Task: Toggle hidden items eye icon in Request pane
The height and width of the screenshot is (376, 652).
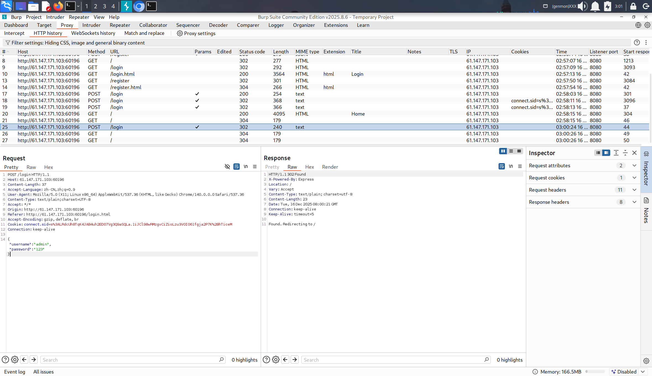Action: click(x=227, y=167)
